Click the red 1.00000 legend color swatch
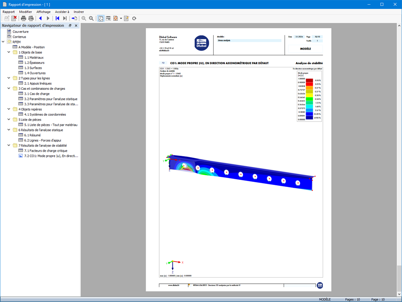 310,81
